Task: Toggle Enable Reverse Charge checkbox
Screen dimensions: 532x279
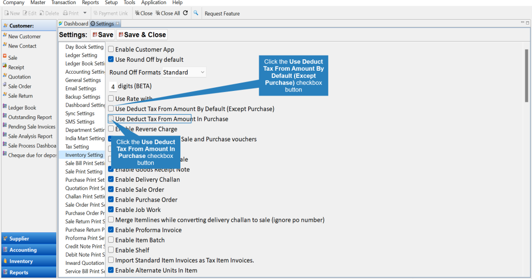Action: coord(111,129)
